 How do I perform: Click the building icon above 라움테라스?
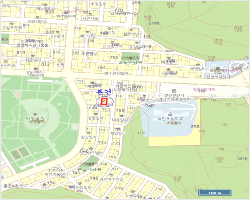[37, 17]
